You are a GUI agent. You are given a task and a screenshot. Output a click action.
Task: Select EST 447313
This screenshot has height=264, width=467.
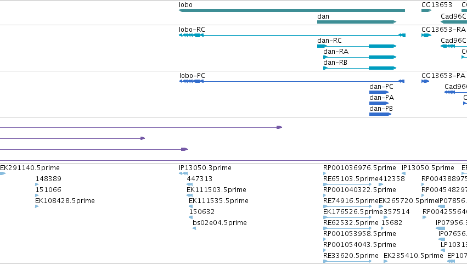click(200, 179)
